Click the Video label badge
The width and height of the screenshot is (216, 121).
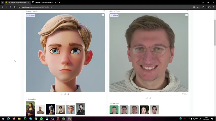tap(114, 15)
